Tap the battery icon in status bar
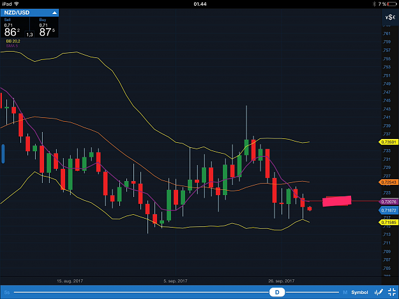Viewport: 399px width, 299px height. [392, 4]
